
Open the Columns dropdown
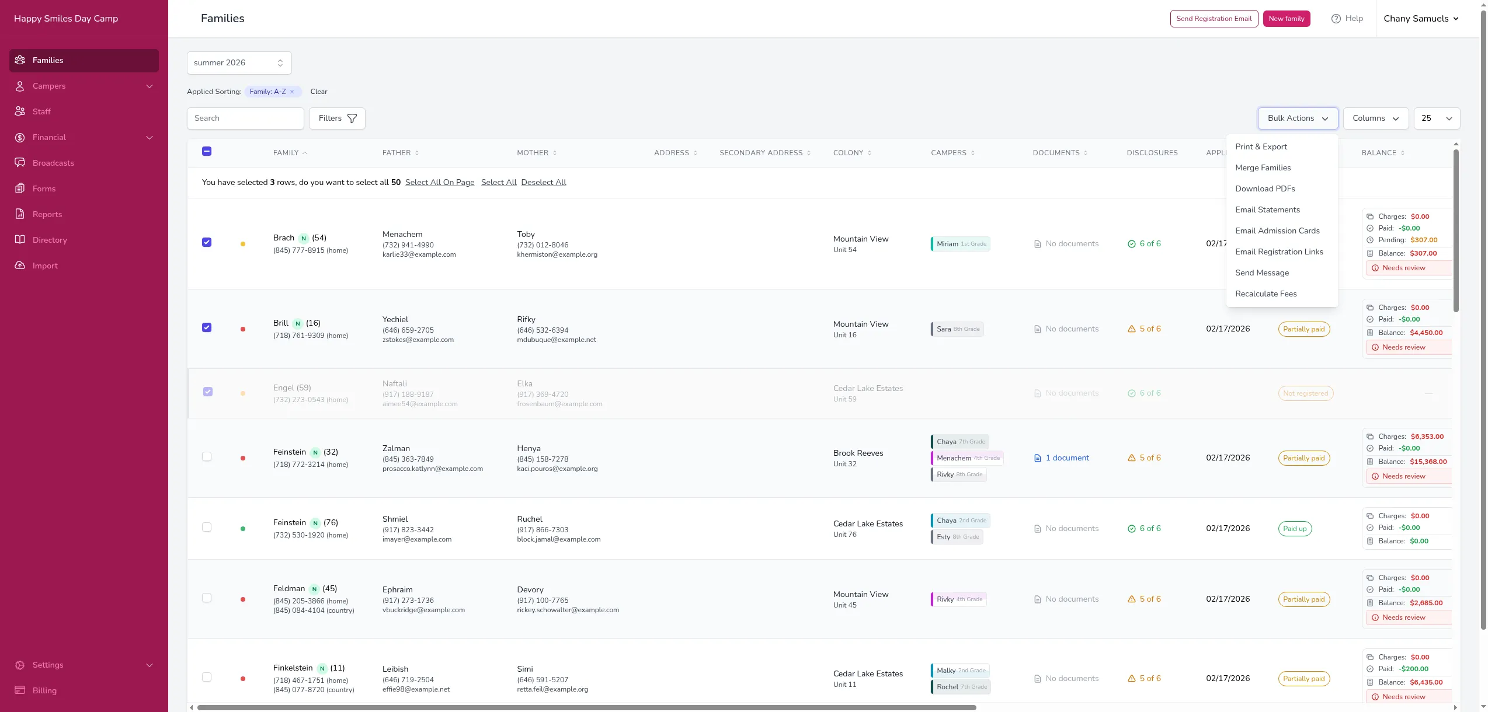(1375, 118)
